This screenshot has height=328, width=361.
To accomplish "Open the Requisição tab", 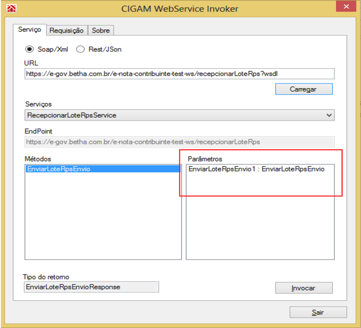I will [x=67, y=30].
